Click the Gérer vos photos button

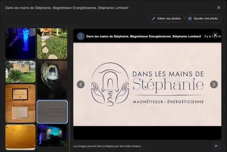[166, 19]
